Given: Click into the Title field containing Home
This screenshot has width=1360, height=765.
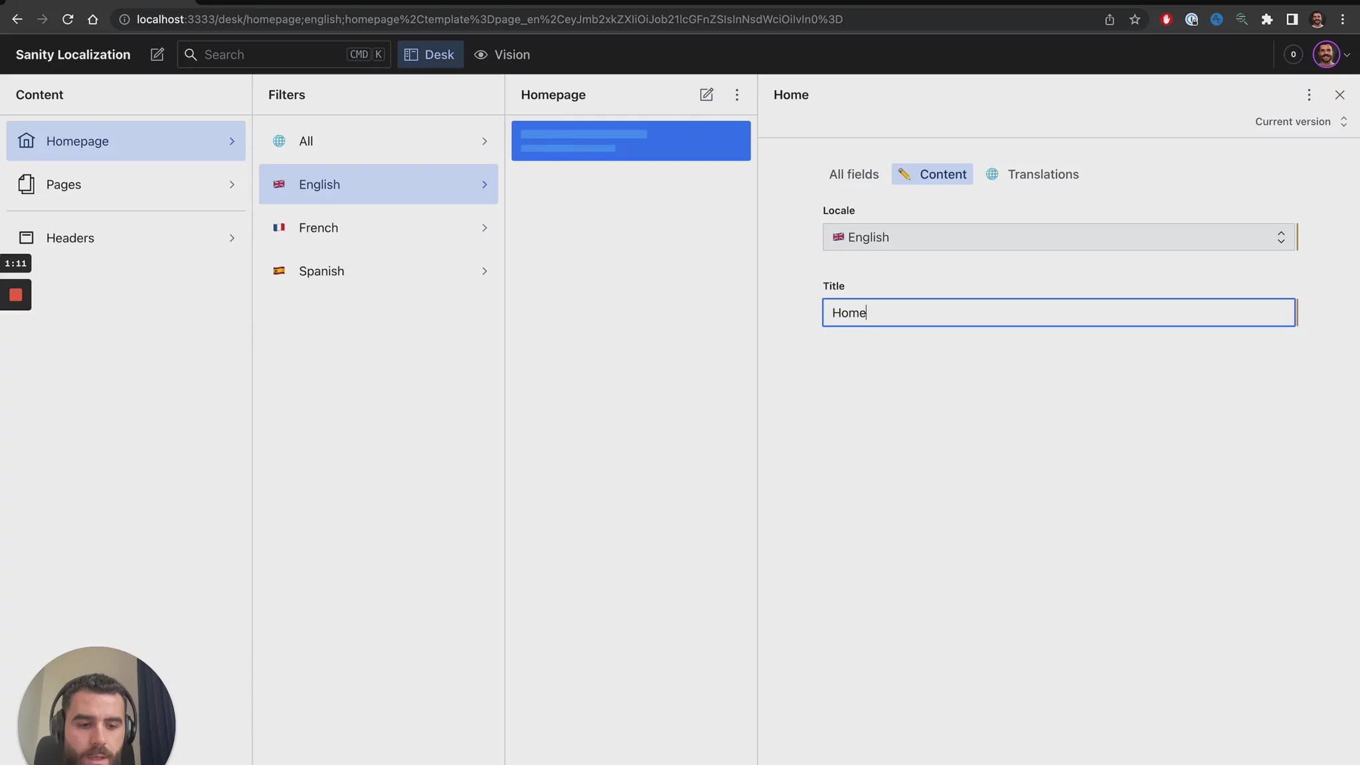Looking at the screenshot, I should [1059, 312].
